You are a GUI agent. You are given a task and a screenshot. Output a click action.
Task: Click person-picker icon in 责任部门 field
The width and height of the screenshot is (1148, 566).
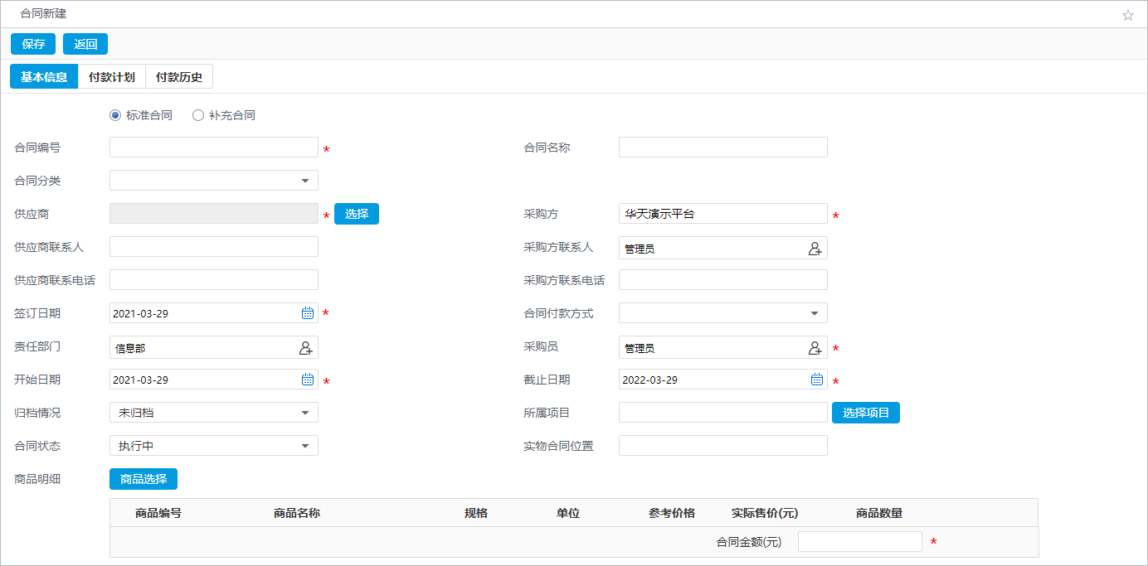click(306, 348)
